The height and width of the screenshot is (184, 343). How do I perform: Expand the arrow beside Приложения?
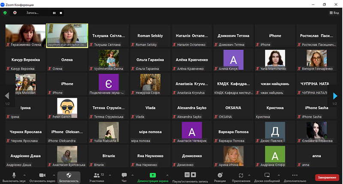click(x=249, y=175)
